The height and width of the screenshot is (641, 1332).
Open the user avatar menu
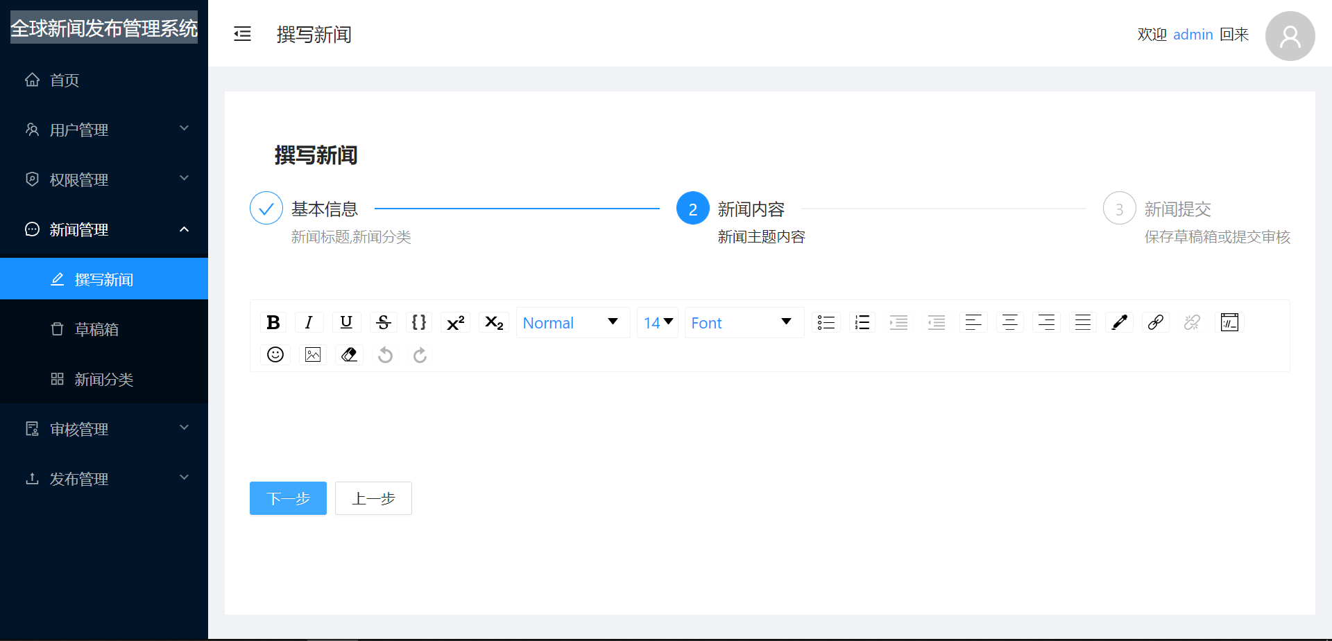click(1290, 36)
